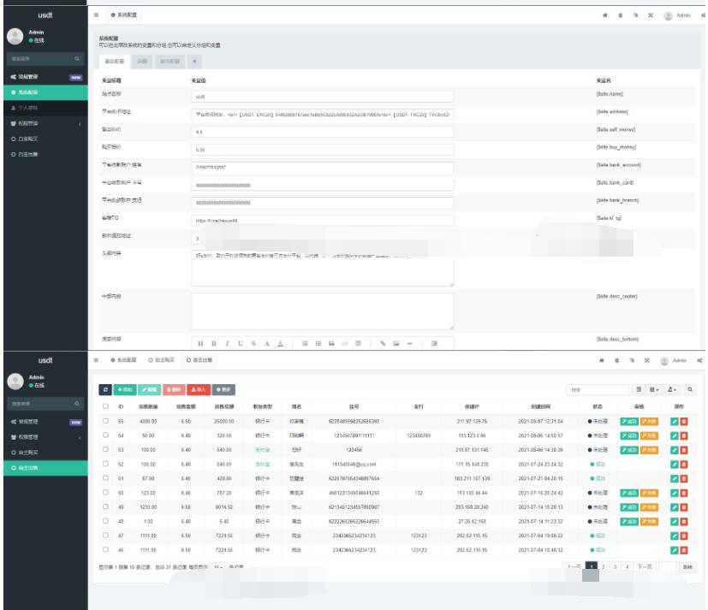Tick the checkbox for row ID 55
708x610 pixels.
105,422
